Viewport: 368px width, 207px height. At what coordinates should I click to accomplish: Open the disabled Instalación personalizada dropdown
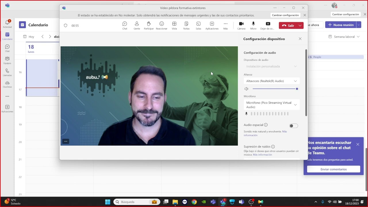click(x=271, y=66)
